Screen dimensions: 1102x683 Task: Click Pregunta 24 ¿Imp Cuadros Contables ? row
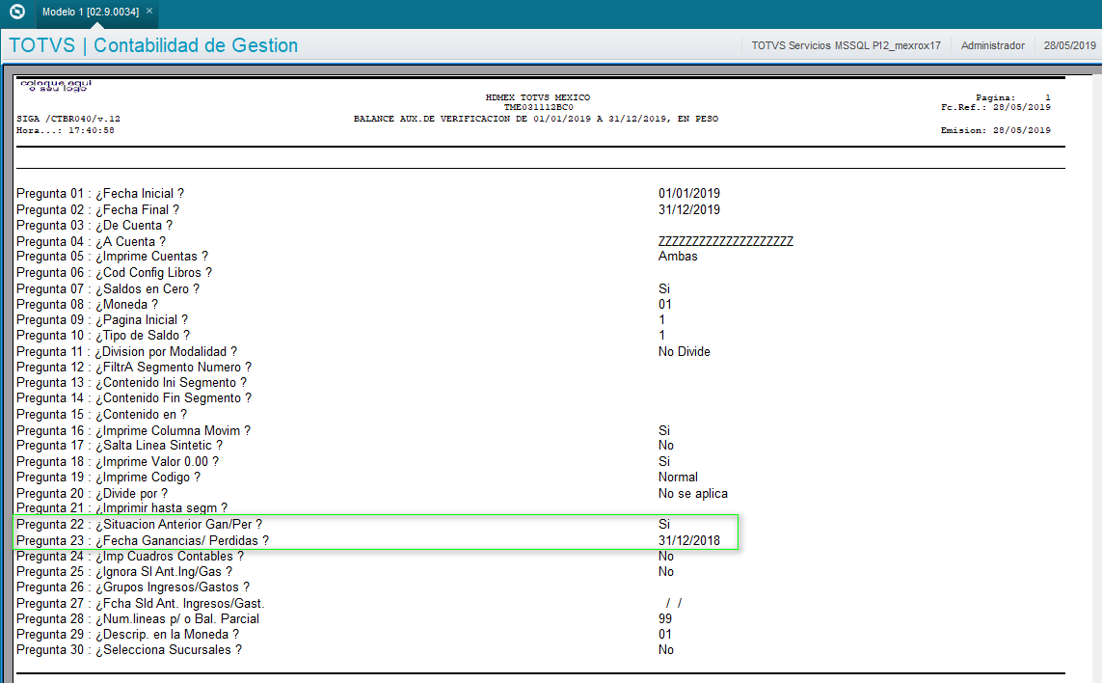(x=130, y=557)
